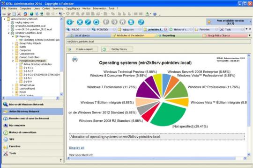This screenshot has width=253, height=168.
Task: Go back with the grey left arrow
Action: [106, 22]
